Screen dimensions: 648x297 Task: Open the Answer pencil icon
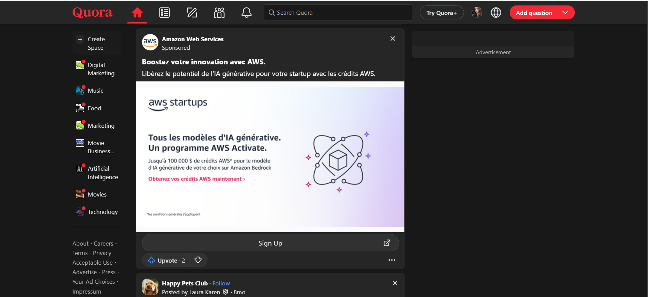pyautogui.click(x=192, y=13)
